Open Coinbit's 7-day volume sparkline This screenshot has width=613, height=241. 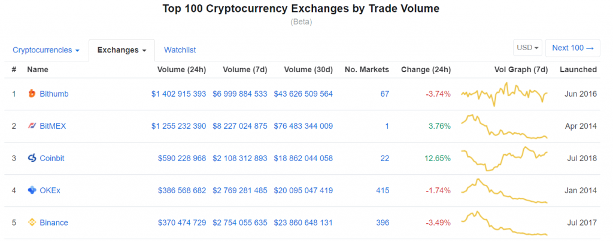[x=504, y=158]
